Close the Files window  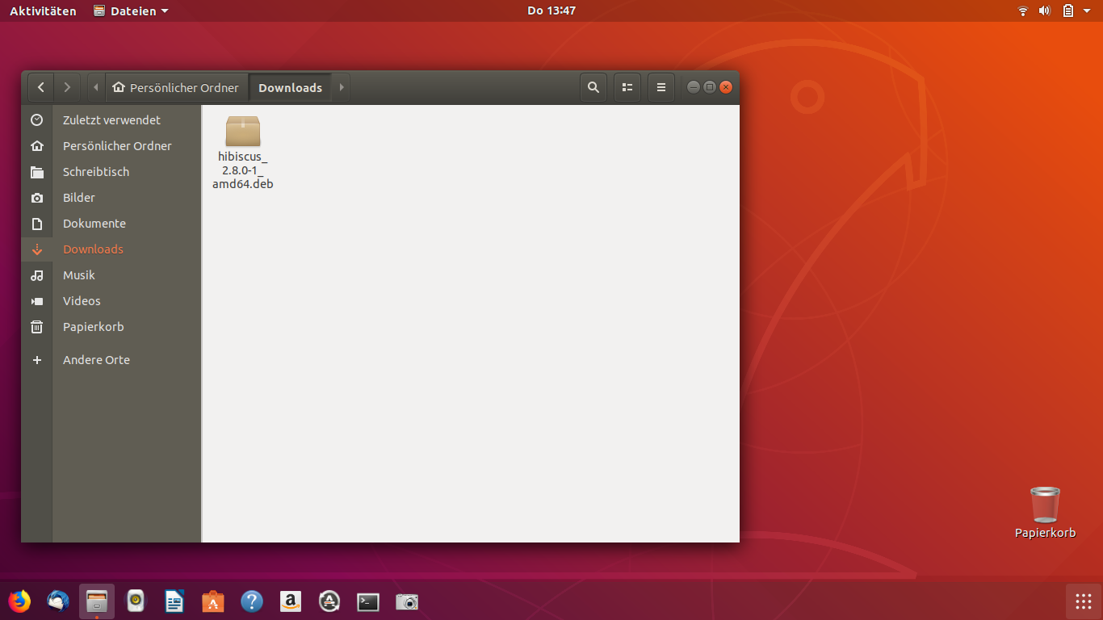tap(726, 87)
